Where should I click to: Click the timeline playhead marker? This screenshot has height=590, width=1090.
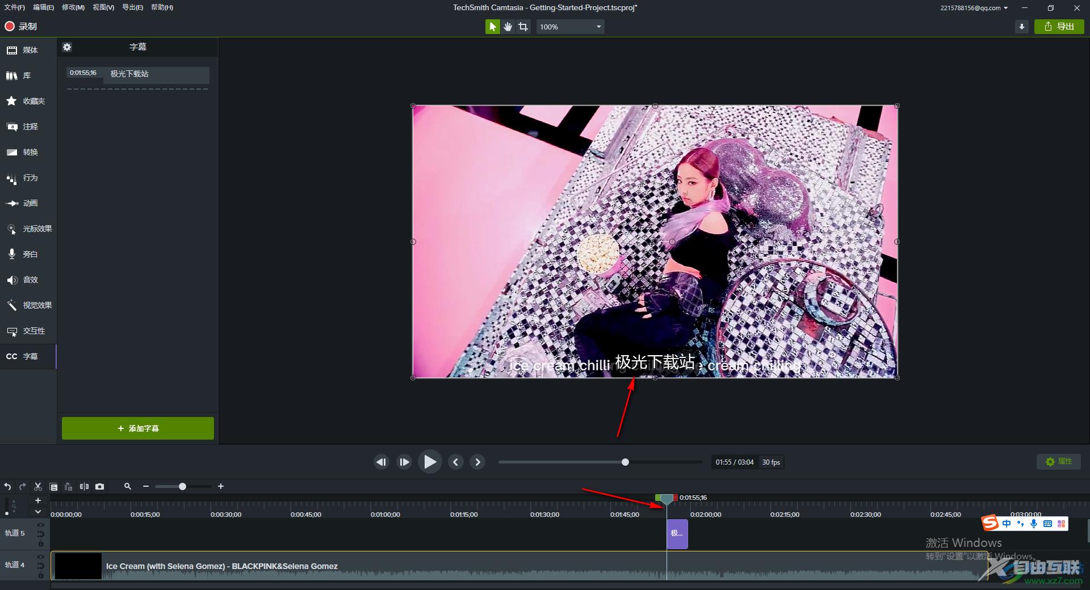(666, 499)
